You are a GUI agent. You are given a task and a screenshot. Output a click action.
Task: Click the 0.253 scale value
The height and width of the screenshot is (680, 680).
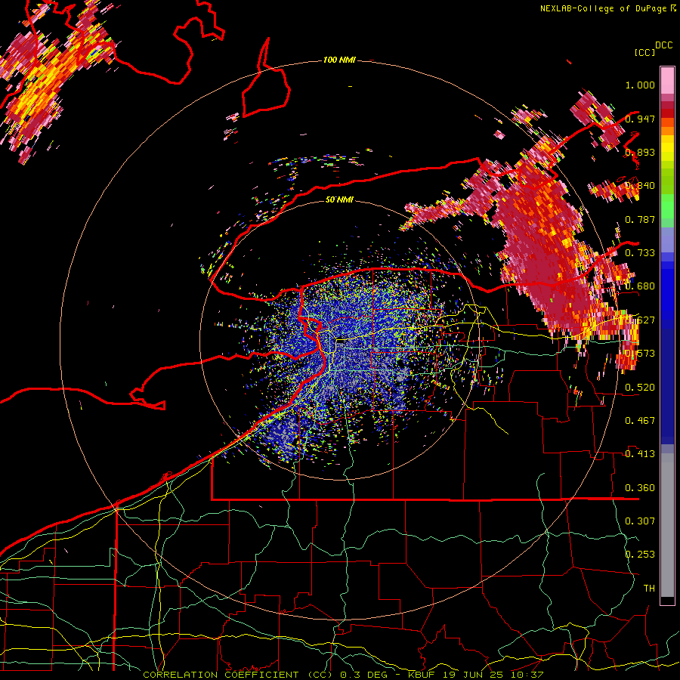[640, 555]
